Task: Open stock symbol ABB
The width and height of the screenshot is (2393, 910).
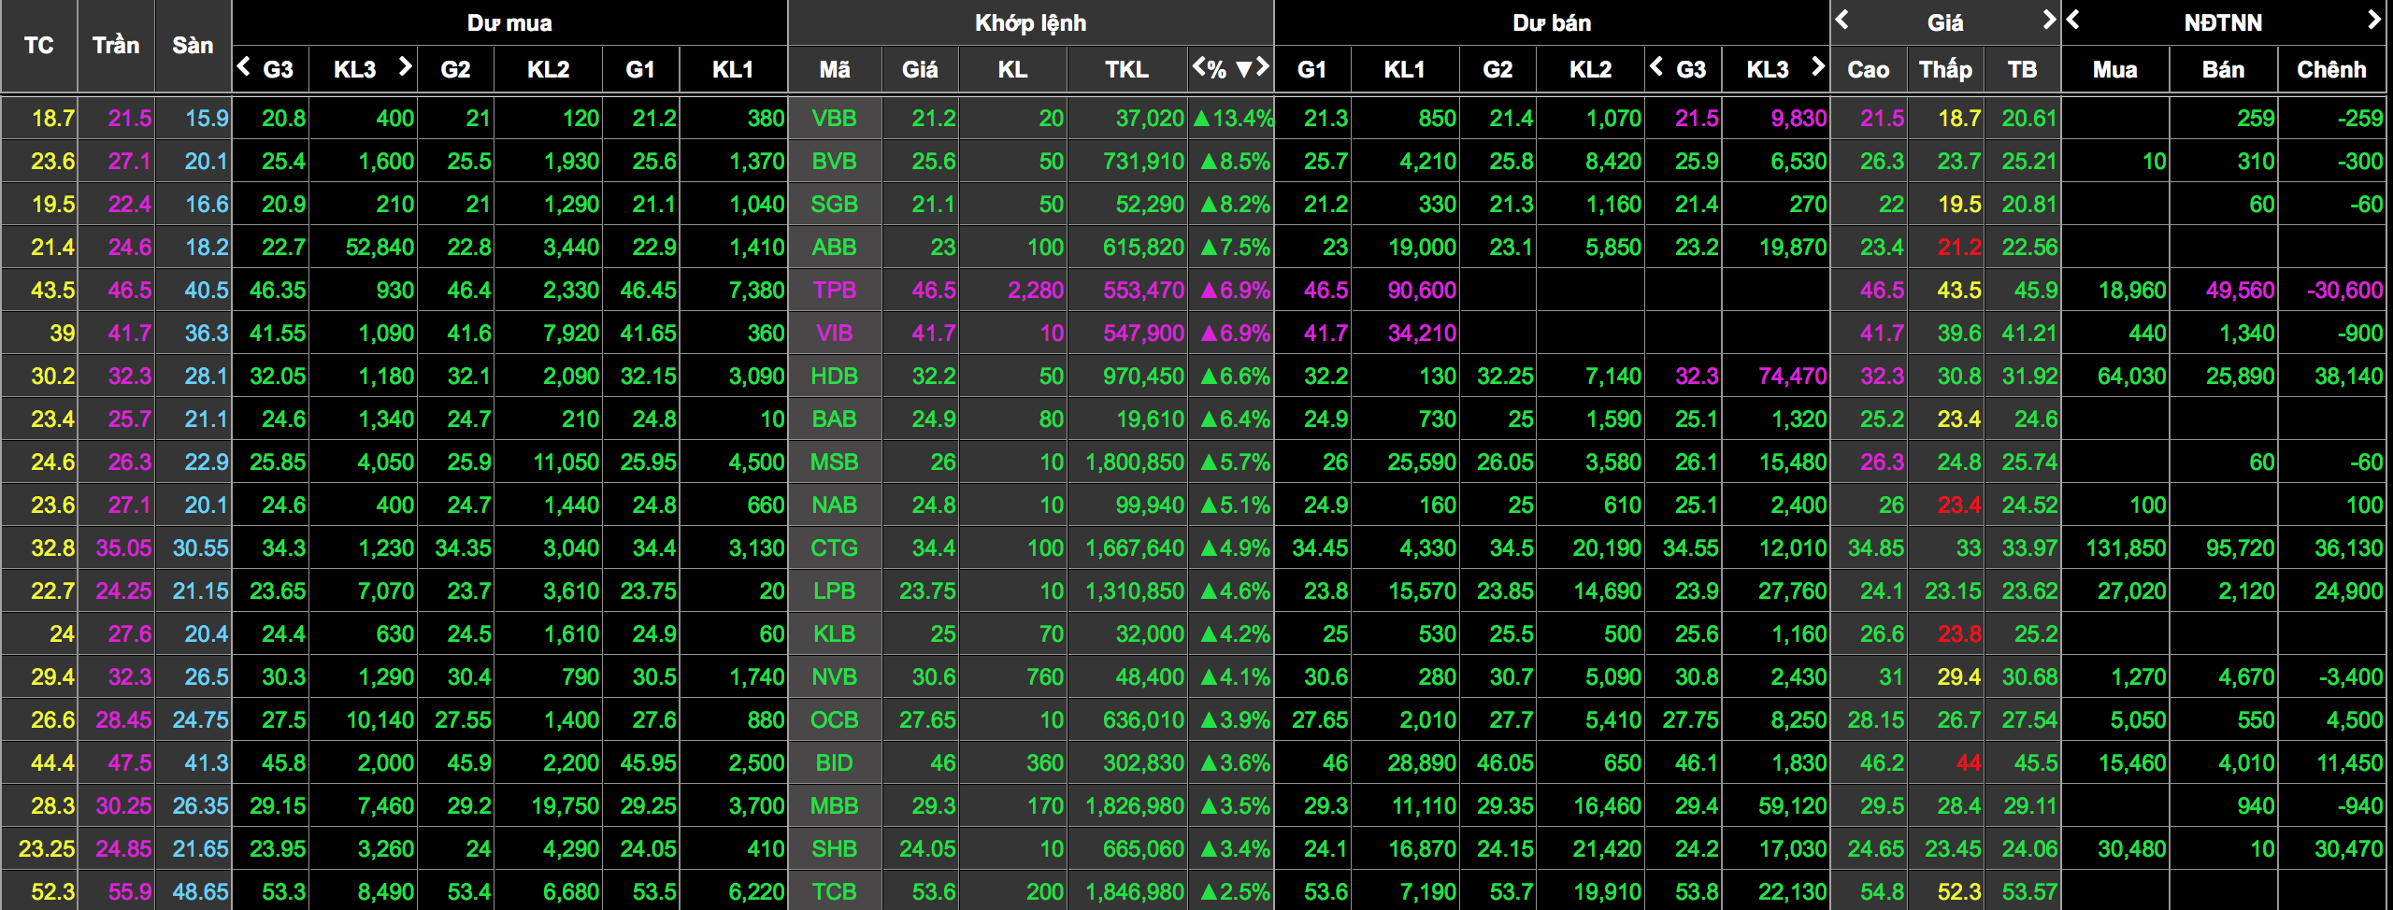Action: 834,247
